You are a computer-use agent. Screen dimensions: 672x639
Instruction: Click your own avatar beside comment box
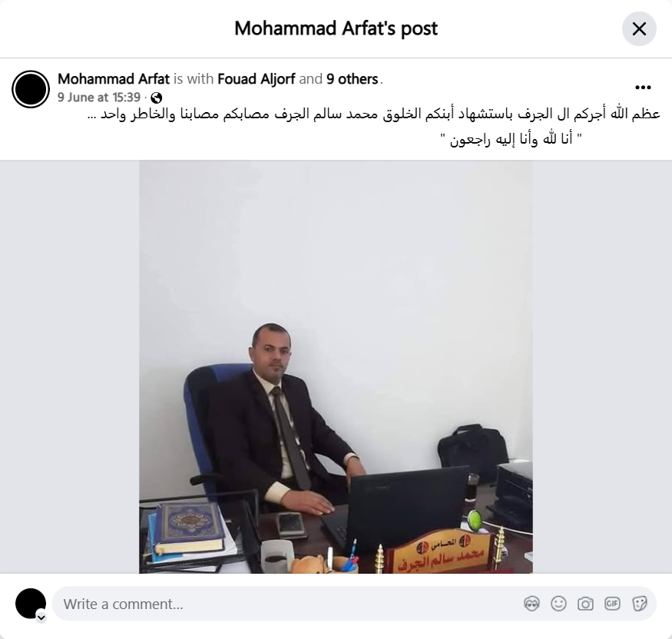point(31,604)
